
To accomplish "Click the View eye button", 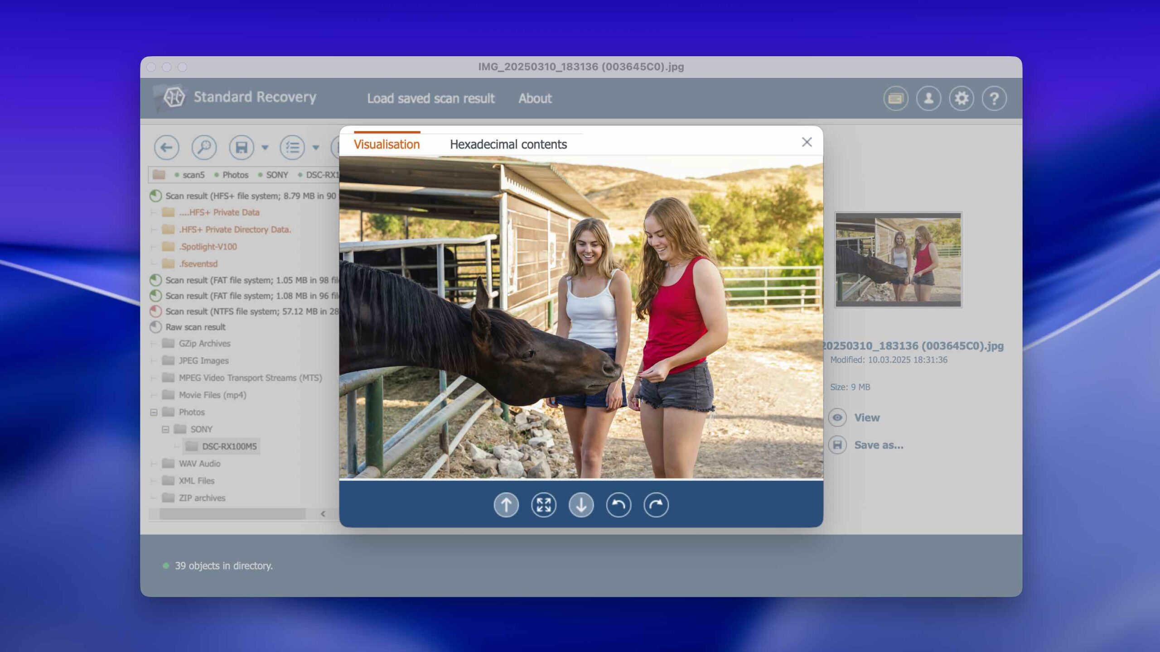I will coord(837,417).
